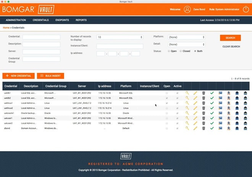Open the Endpoints menu
This screenshot has width=252, height=177.
(x=62, y=20)
